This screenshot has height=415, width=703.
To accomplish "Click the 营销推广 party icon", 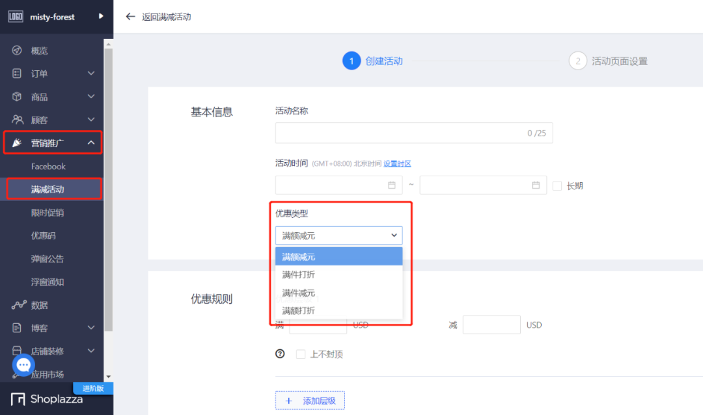I will 16,142.
